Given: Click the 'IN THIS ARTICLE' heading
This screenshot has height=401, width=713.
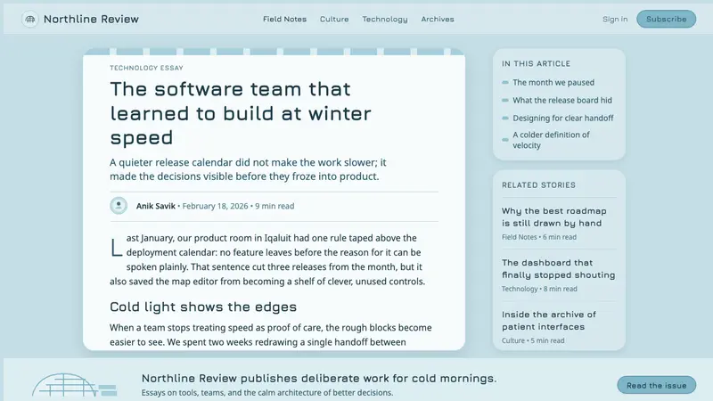Looking at the screenshot, I should point(537,63).
